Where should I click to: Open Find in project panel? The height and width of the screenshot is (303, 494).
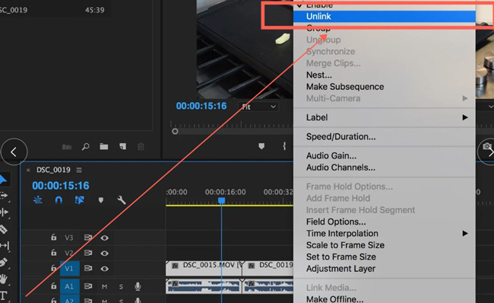(85, 147)
